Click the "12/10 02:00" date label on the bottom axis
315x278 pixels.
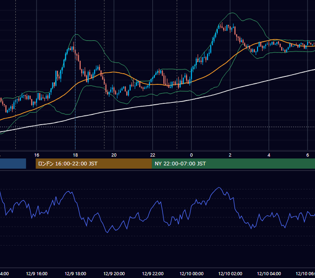tap(230, 274)
